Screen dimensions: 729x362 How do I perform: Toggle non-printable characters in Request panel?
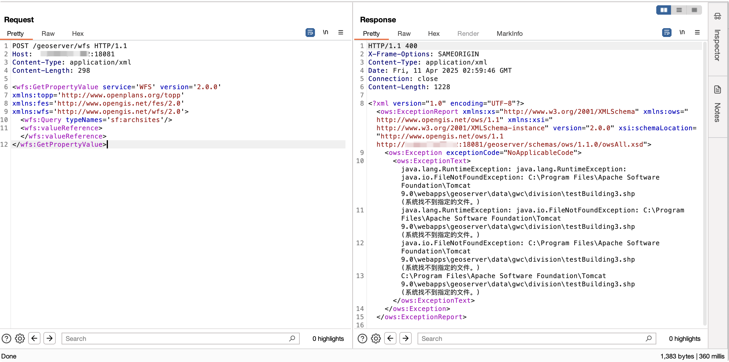(325, 33)
